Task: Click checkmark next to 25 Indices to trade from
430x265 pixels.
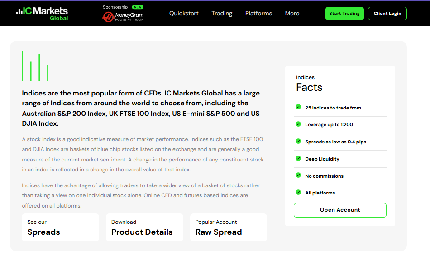Action: [x=298, y=107]
